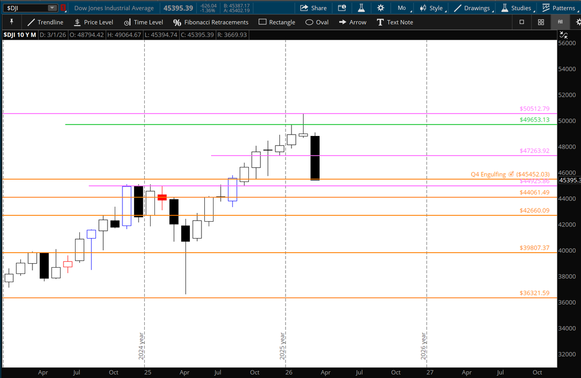This screenshot has width=581, height=378.
Task: Click the 2025 year vertical time level label
Action: coord(282,346)
